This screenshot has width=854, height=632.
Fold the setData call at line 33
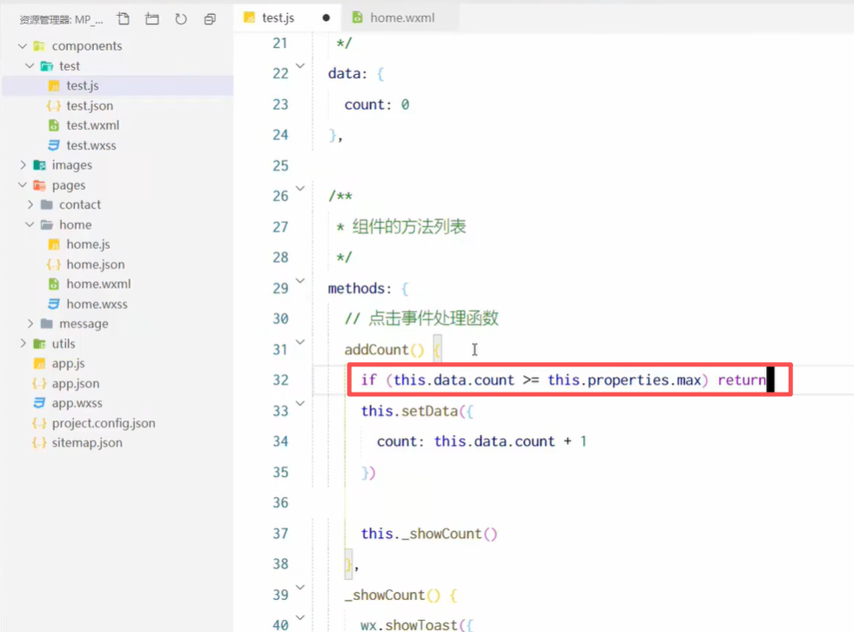coord(300,403)
